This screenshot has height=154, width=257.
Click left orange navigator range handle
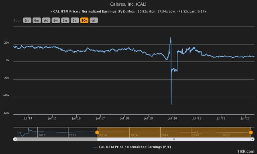97,132
